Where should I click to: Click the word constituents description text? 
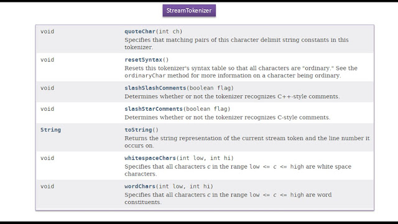[228, 198]
